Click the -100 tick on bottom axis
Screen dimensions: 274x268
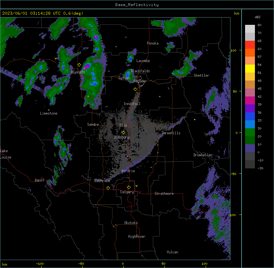click(x=40, y=264)
